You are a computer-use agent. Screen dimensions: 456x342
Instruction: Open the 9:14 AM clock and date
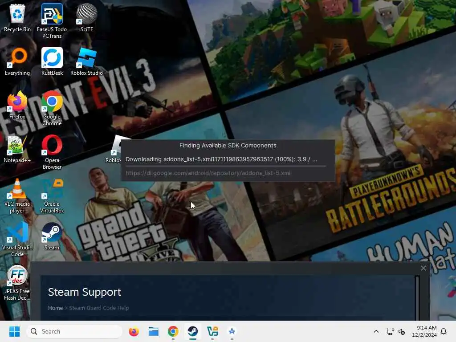424,331
